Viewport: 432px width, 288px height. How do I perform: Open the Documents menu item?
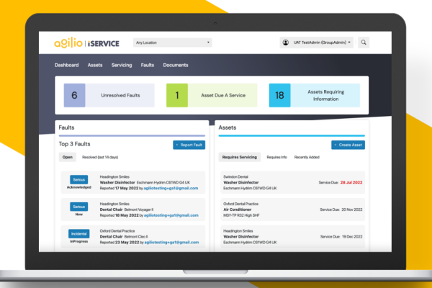pyautogui.click(x=176, y=65)
